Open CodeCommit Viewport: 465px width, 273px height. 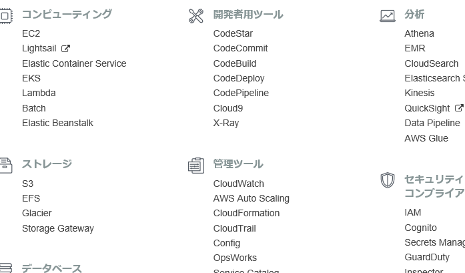point(241,48)
